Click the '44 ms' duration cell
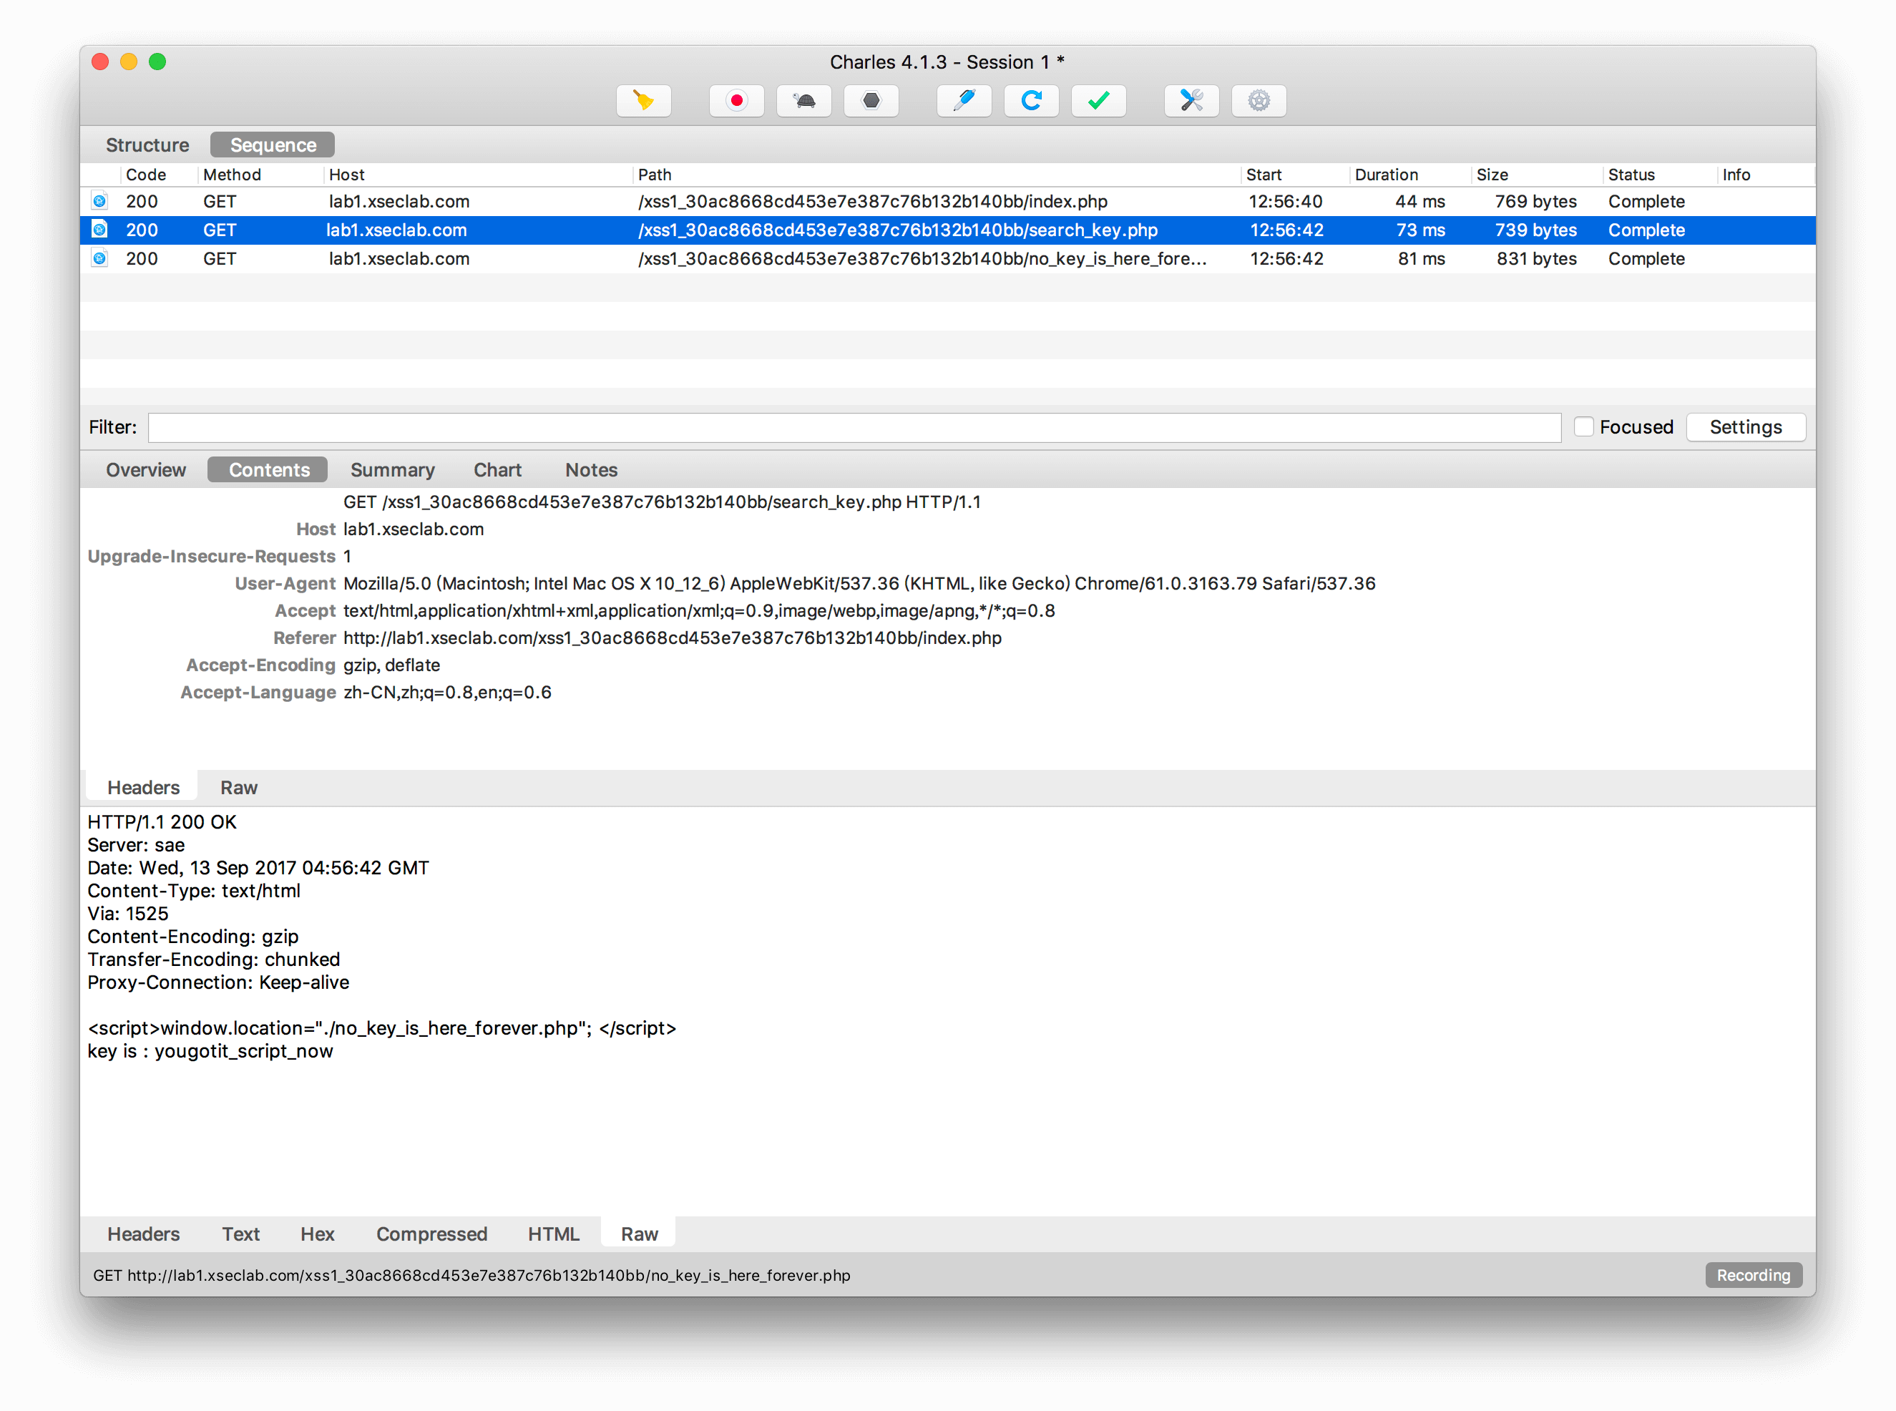The image size is (1896, 1411). pyautogui.click(x=1420, y=202)
